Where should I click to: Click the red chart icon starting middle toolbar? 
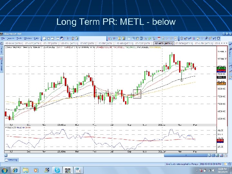coord(110,38)
